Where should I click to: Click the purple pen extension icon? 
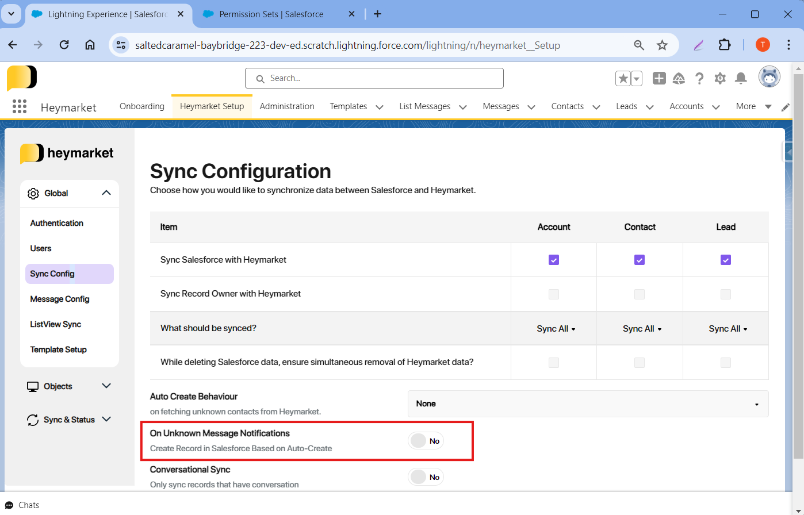pos(699,45)
